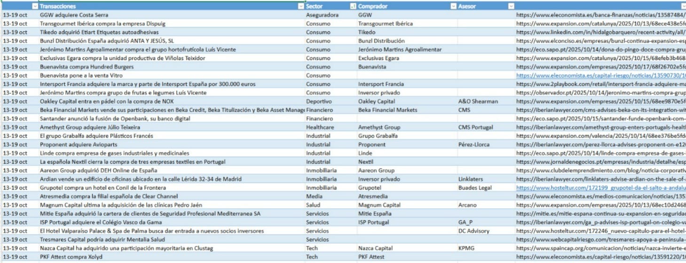
Task: Select the 'Bunzl Distribución' buyer cell
Action: (x=407, y=41)
